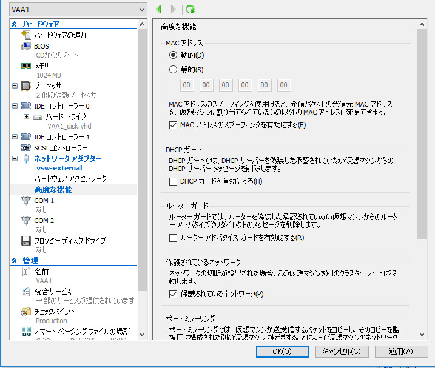Click the green refresh icon in toolbar
The height and width of the screenshot is (368, 435).
(191, 9)
